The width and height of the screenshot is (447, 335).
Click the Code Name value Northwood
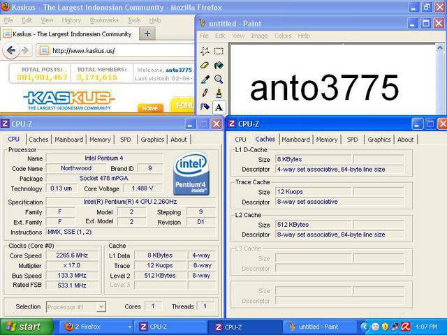point(76,168)
